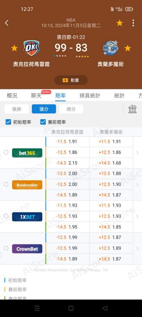Open the Orlando Magic team logo
This screenshot has width=142, height=317.
110,48
